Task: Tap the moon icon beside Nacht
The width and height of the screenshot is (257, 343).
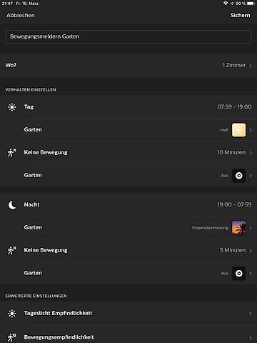Action: (x=12, y=205)
